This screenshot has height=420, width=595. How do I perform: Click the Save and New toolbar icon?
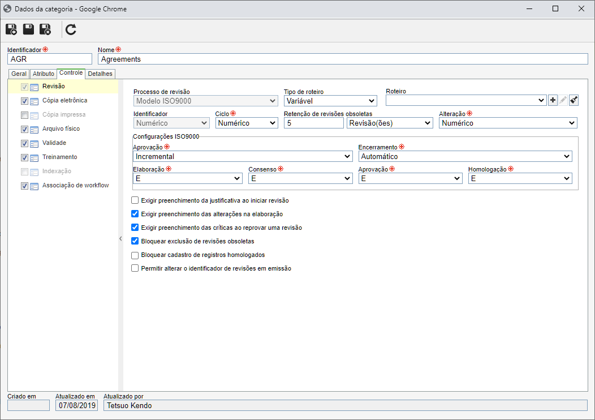pyautogui.click(x=11, y=29)
